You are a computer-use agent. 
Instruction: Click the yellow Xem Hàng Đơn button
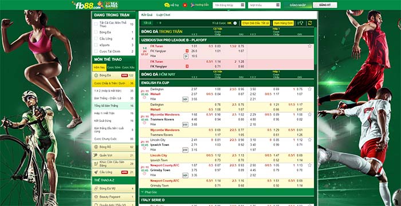click(283, 23)
